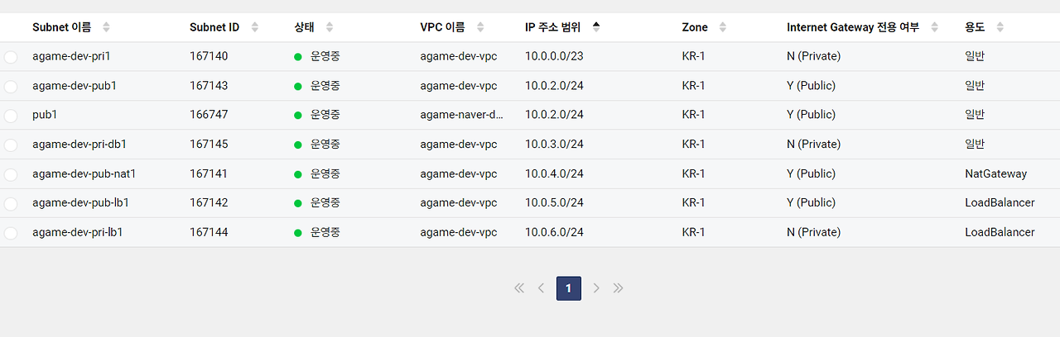Click IP 주소 범위 ascending sort arrow
Screen dimensions: 1060x337
click(596, 26)
